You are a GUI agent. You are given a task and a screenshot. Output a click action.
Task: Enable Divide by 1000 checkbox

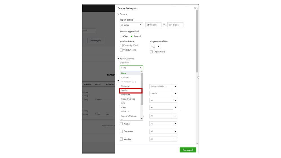(121, 46)
